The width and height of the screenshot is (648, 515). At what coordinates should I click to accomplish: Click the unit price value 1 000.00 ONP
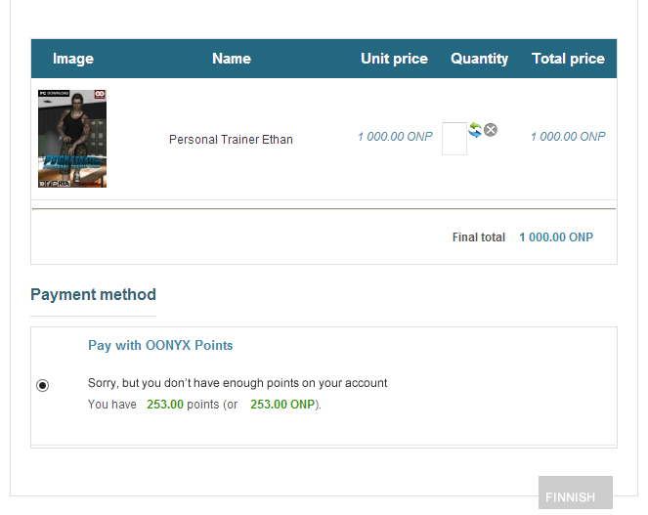[x=395, y=137]
